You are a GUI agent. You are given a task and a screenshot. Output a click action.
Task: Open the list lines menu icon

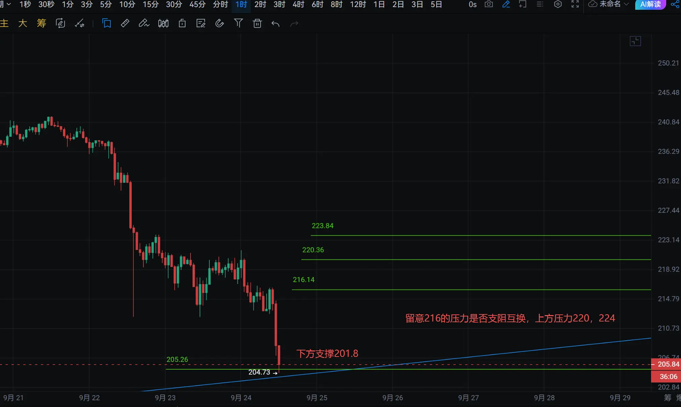pyautogui.click(x=540, y=4)
